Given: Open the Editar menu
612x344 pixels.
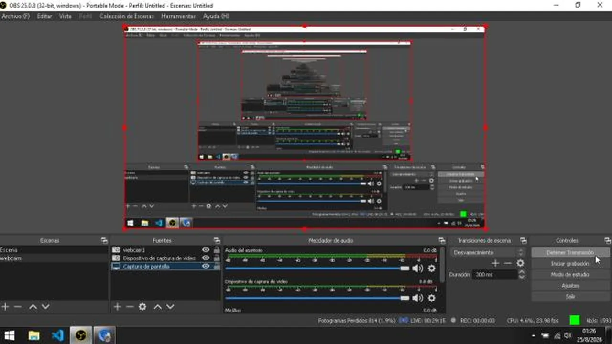Looking at the screenshot, I should click(44, 16).
